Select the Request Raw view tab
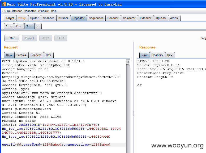 tap(9, 55)
